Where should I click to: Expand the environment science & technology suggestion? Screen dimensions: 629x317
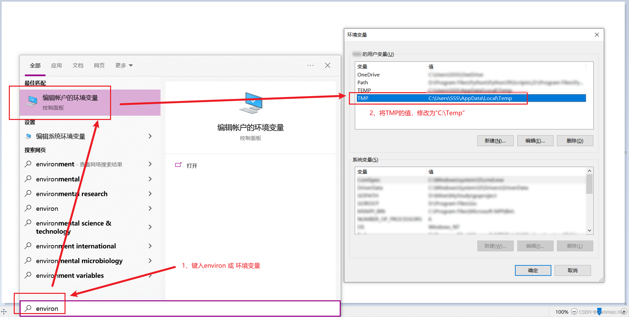click(150, 227)
